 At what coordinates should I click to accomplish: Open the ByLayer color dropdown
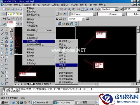pyautogui.click(x=94, y=14)
